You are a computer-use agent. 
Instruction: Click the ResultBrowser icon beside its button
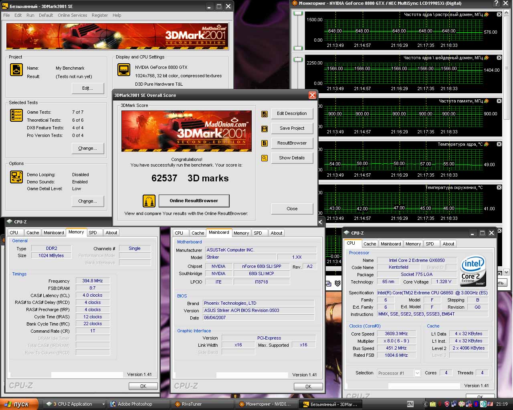tap(265, 143)
